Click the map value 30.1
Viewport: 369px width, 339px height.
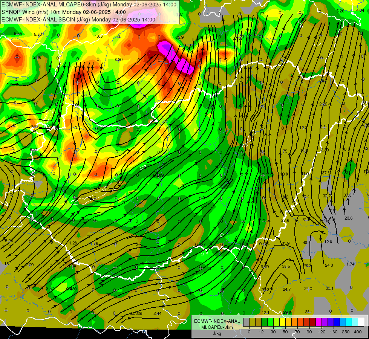[329, 288]
